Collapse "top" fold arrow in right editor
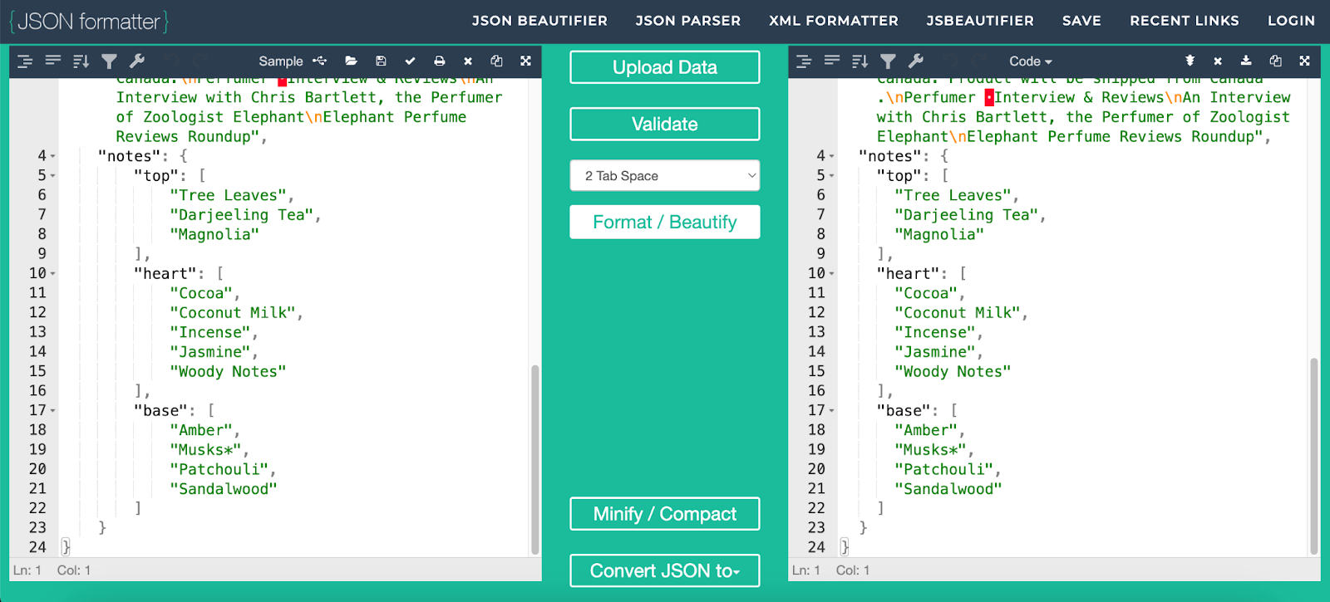This screenshot has width=1330, height=602. (832, 176)
